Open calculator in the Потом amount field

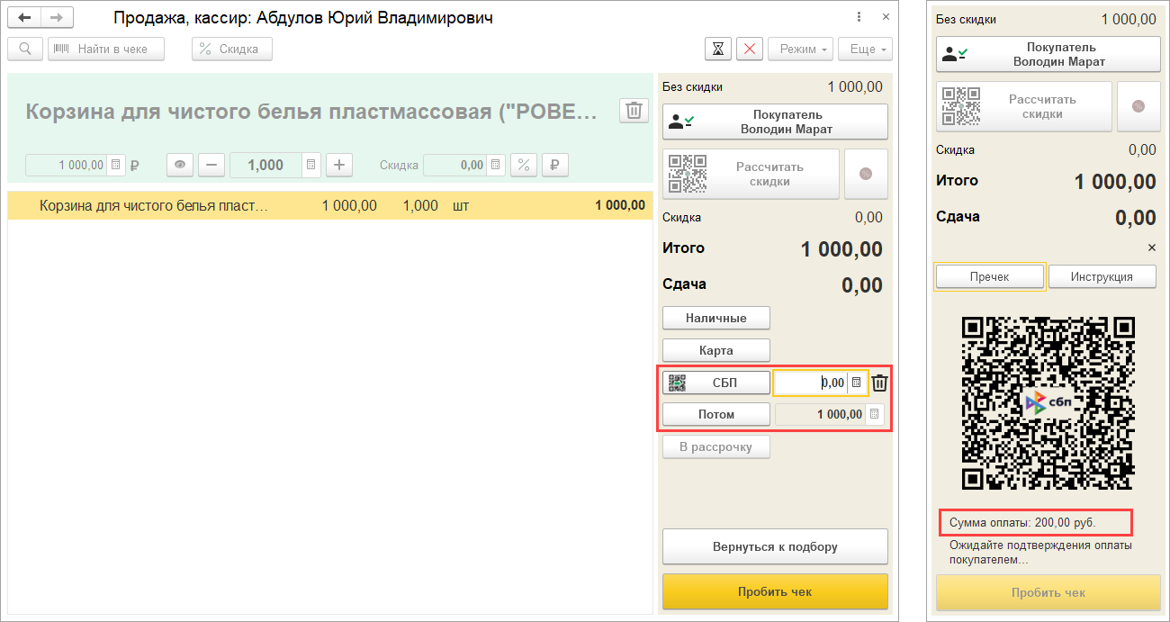click(874, 414)
